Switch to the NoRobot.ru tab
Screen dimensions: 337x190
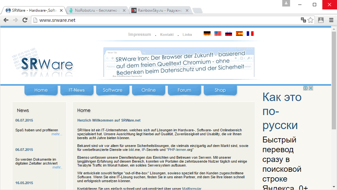tap(96, 10)
